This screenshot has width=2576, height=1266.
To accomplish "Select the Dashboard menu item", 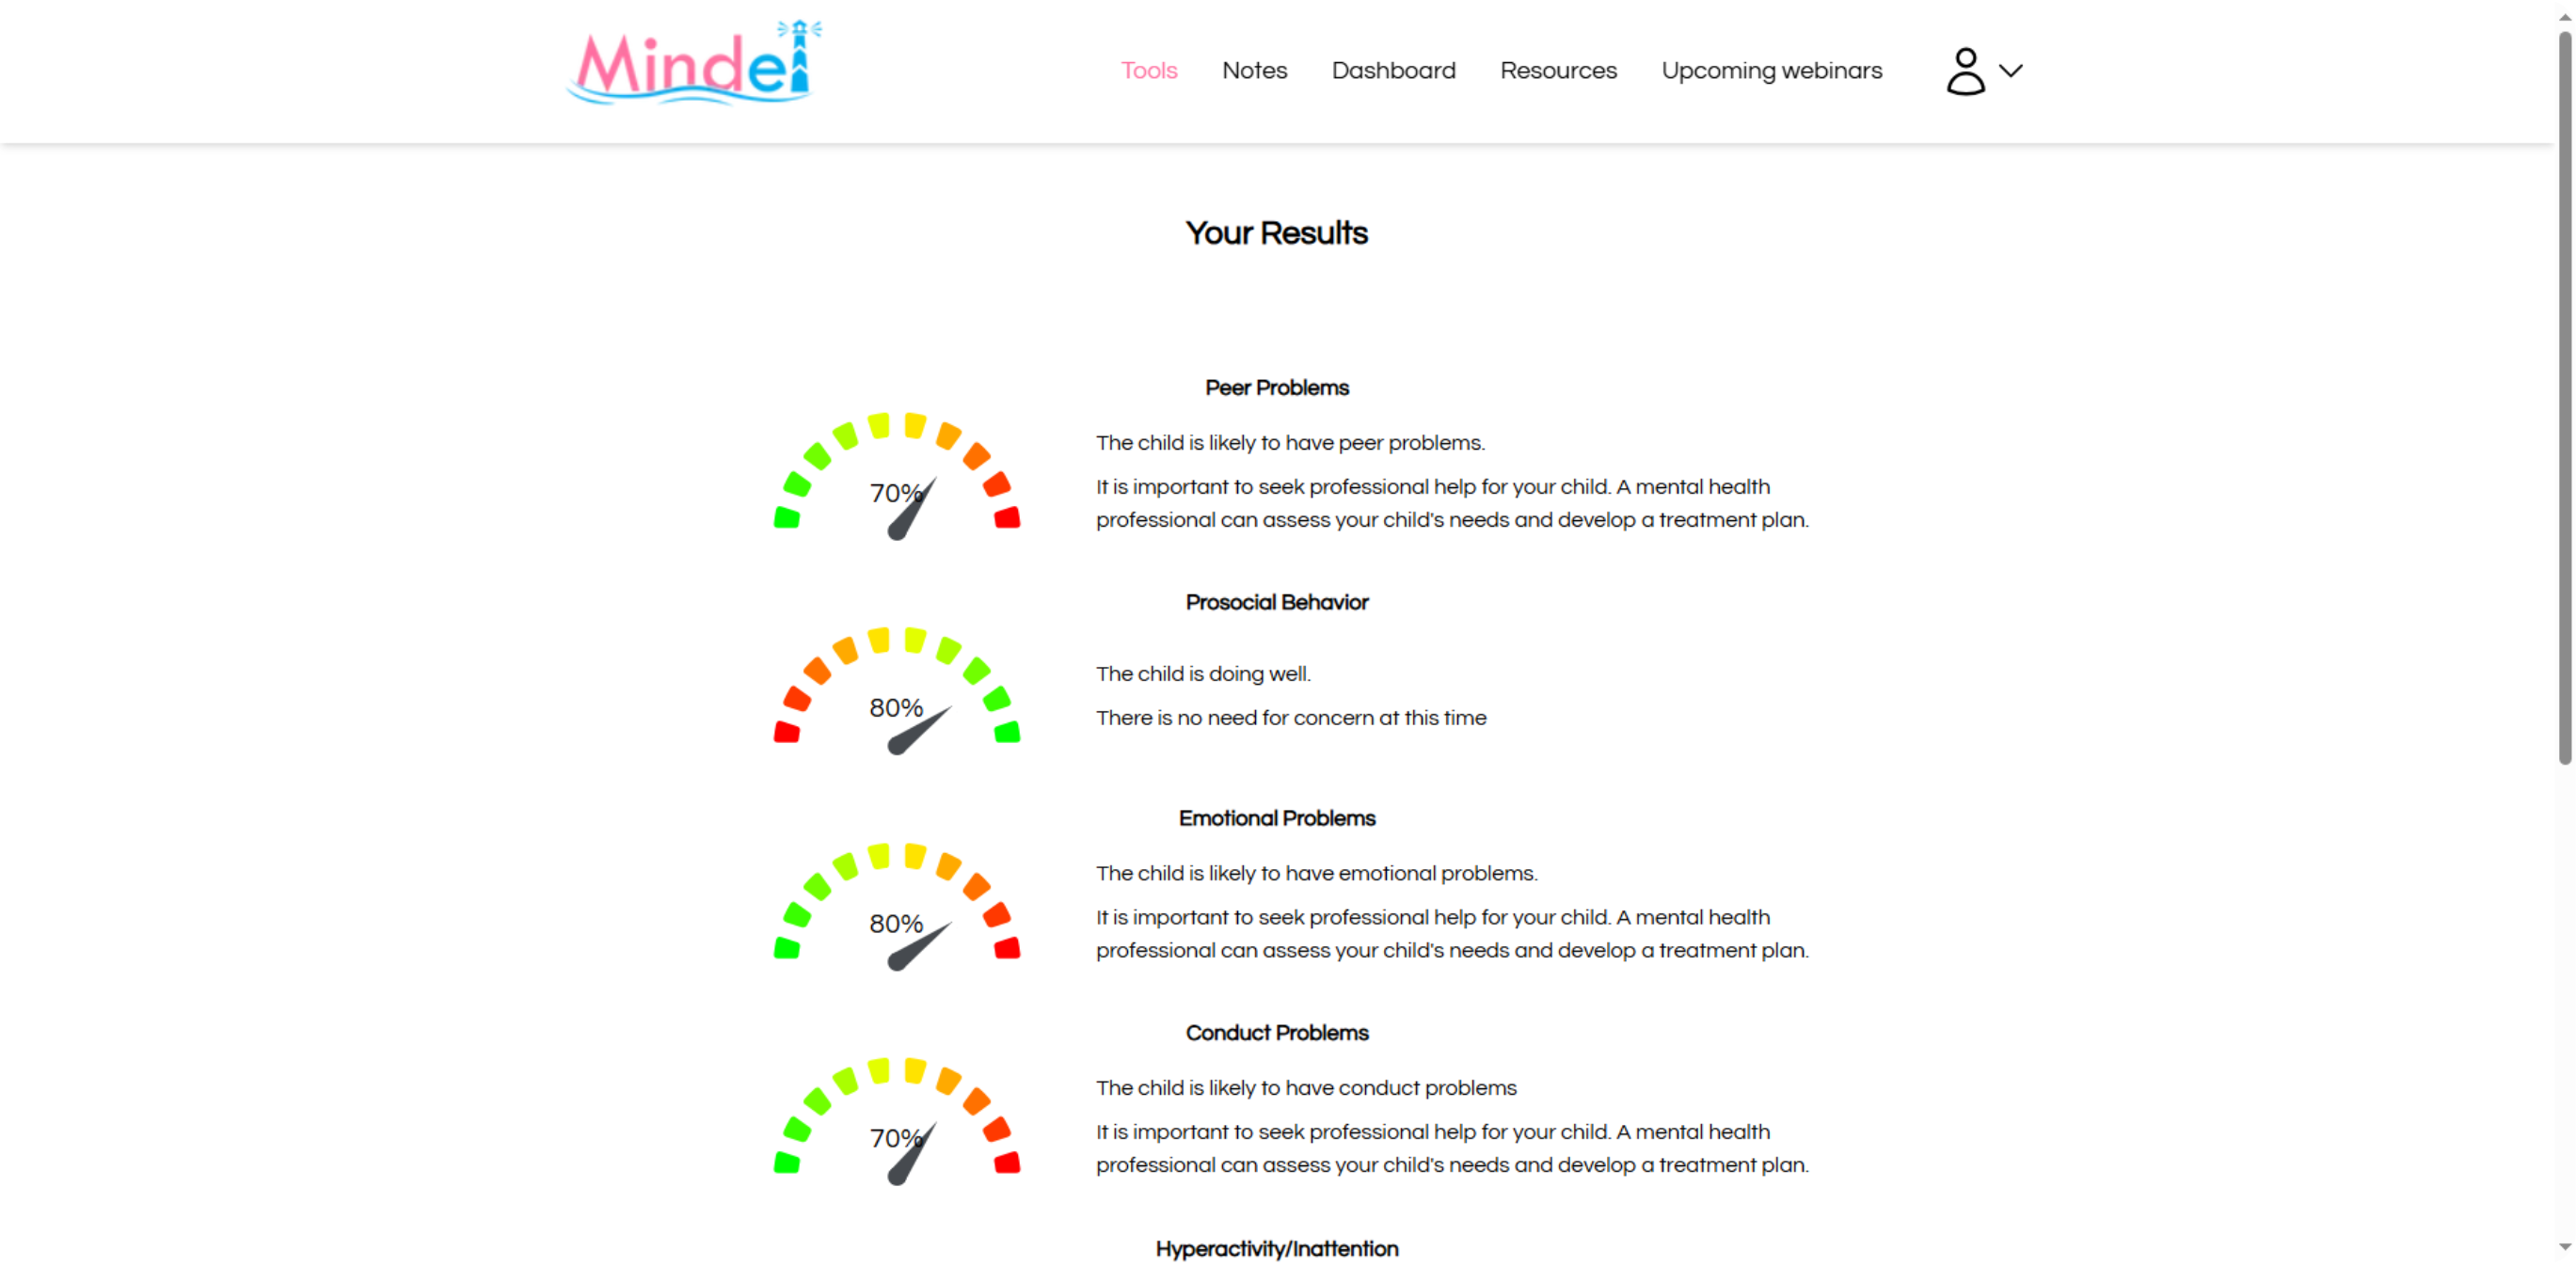I will pyautogui.click(x=1393, y=71).
